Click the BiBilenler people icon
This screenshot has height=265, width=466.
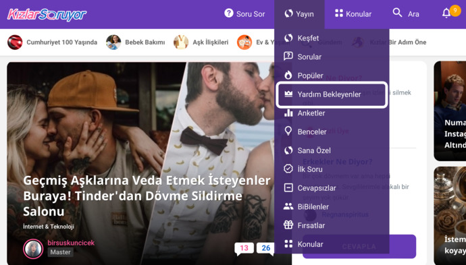[288, 206]
